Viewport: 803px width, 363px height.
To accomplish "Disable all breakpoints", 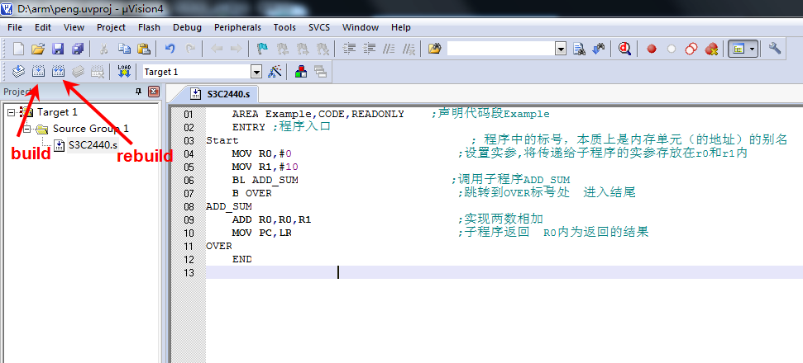I will [x=691, y=49].
